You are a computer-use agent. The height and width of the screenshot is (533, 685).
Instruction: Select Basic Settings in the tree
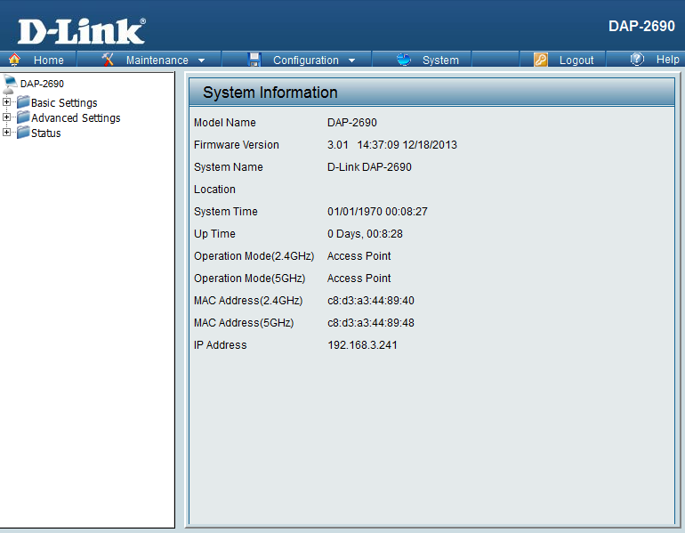[x=64, y=102]
